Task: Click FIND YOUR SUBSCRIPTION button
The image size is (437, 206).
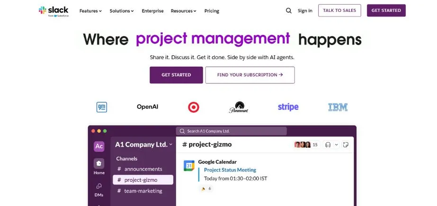Action: [x=250, y=75]
